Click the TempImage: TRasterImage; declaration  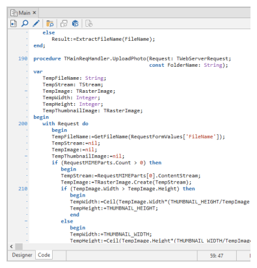pos(79,91)
